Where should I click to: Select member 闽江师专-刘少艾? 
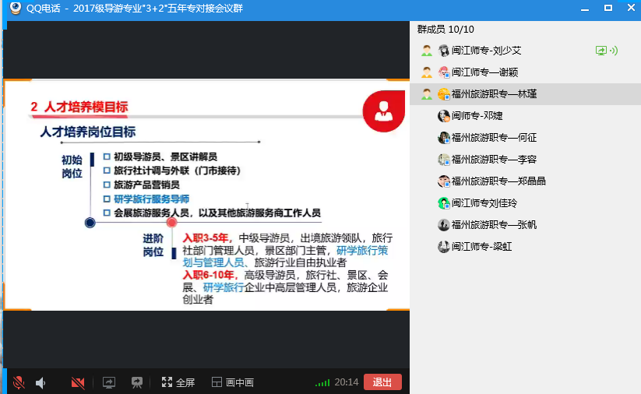525,51
